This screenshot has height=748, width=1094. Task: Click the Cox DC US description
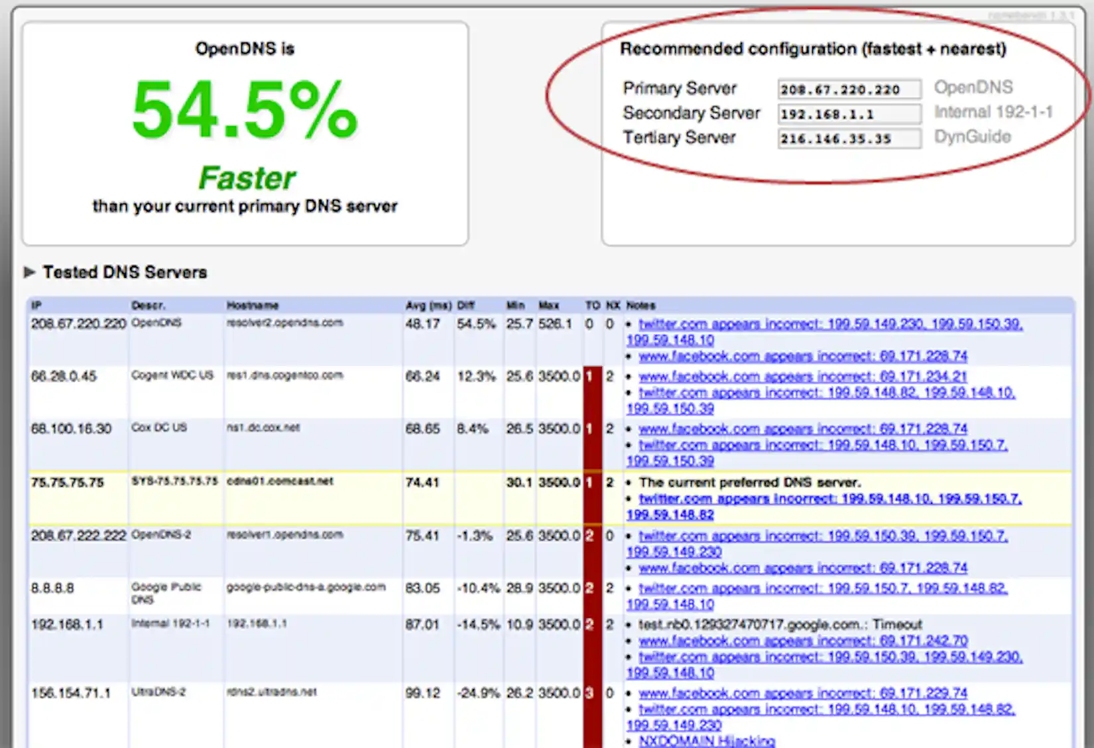point(159,428)
